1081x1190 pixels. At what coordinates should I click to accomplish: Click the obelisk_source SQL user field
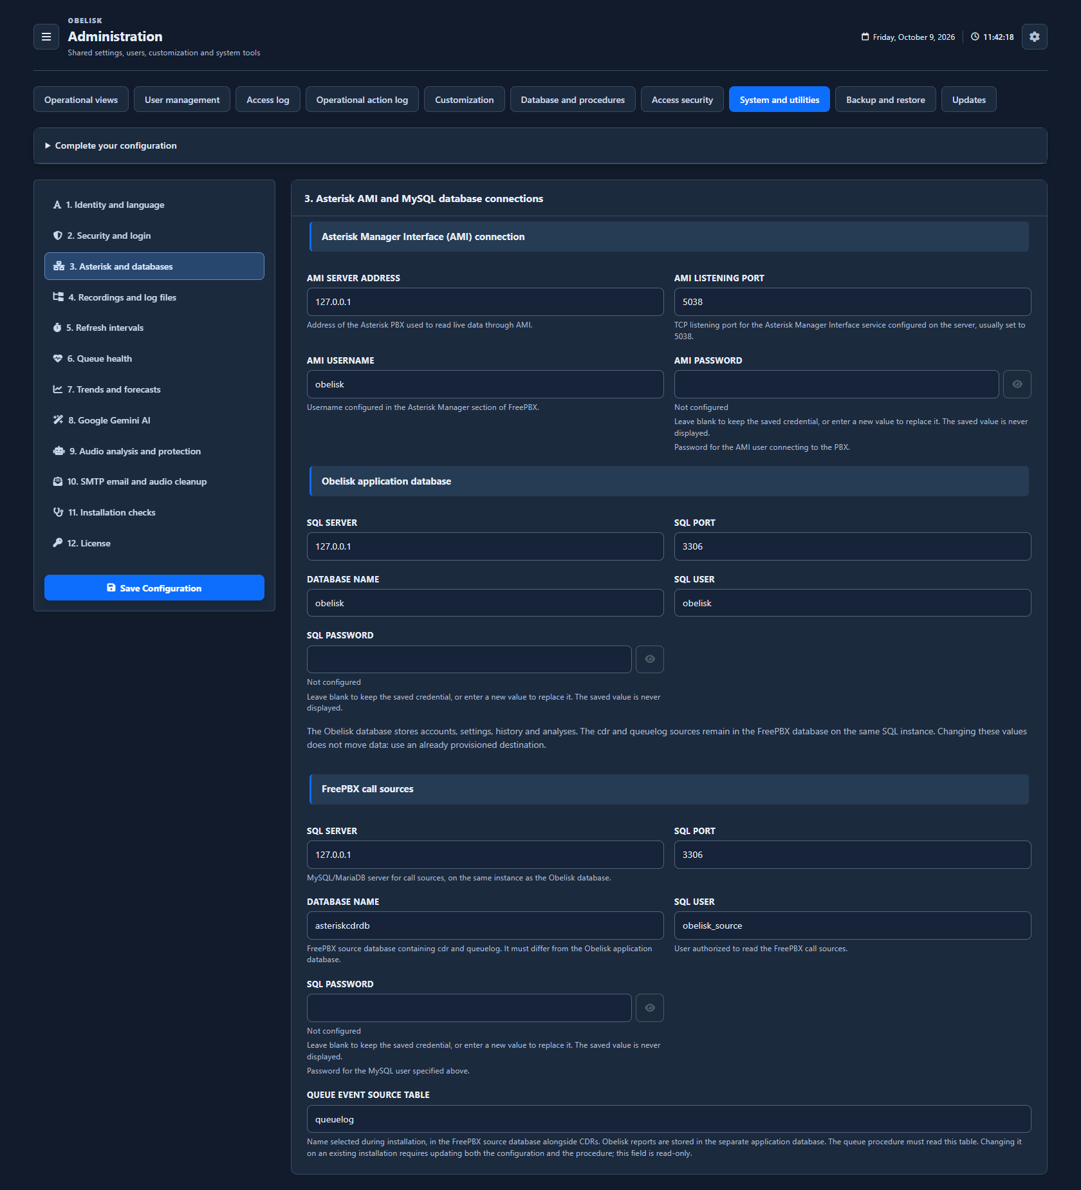[x=853, y=925]
